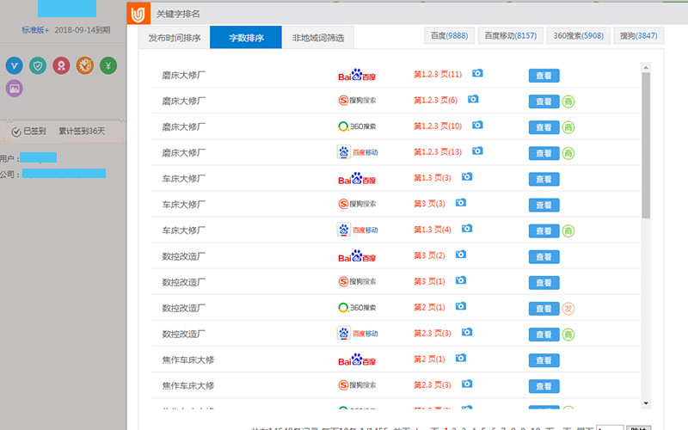Viewport: 688px width, 430px height.
Task: Click 查看 button for first 车床大修厂 Baidu row
Action: pyautogui.click(x=544, y=179)
